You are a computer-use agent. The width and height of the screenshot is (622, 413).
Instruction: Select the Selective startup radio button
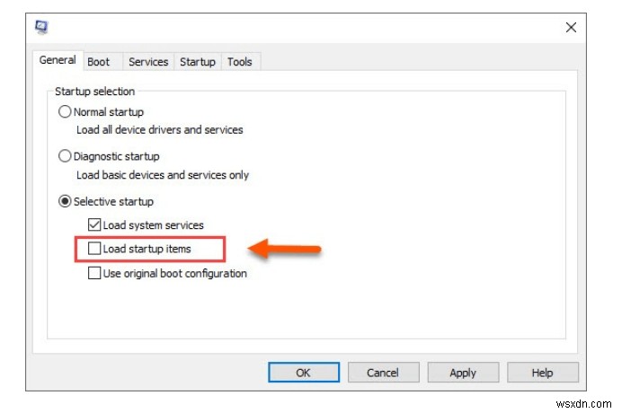(x=65, y=201)
